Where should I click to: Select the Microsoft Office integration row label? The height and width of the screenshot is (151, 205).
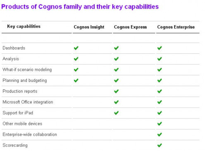pos(28,102)
